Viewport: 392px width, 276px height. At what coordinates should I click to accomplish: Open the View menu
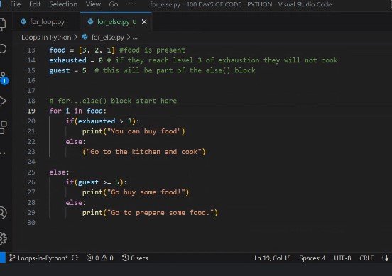click(93, 4)
